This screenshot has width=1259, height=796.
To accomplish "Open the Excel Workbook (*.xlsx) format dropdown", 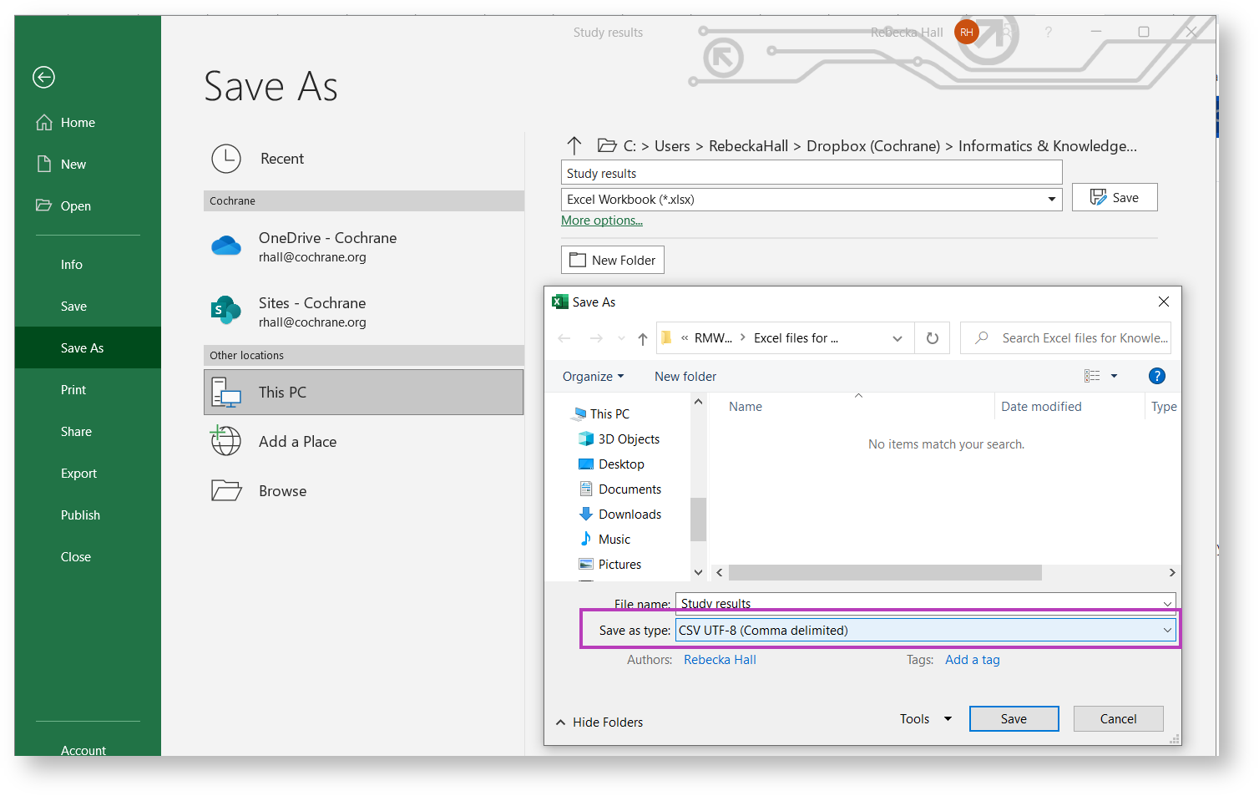I will pos(1051,200).
